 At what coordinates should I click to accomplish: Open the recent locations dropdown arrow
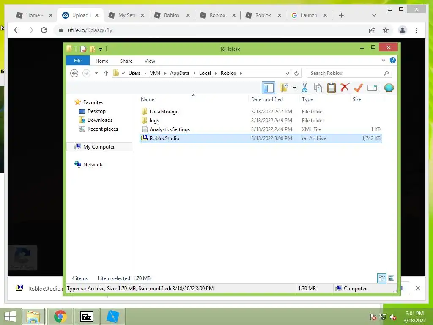(96, 73)
